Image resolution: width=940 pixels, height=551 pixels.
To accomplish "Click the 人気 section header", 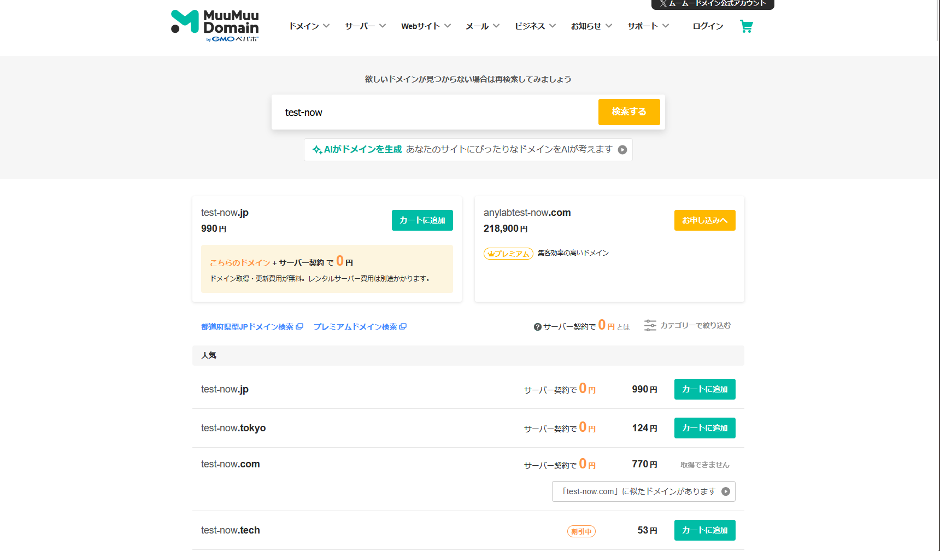I will pyautogui.click(x=468, y=355).
